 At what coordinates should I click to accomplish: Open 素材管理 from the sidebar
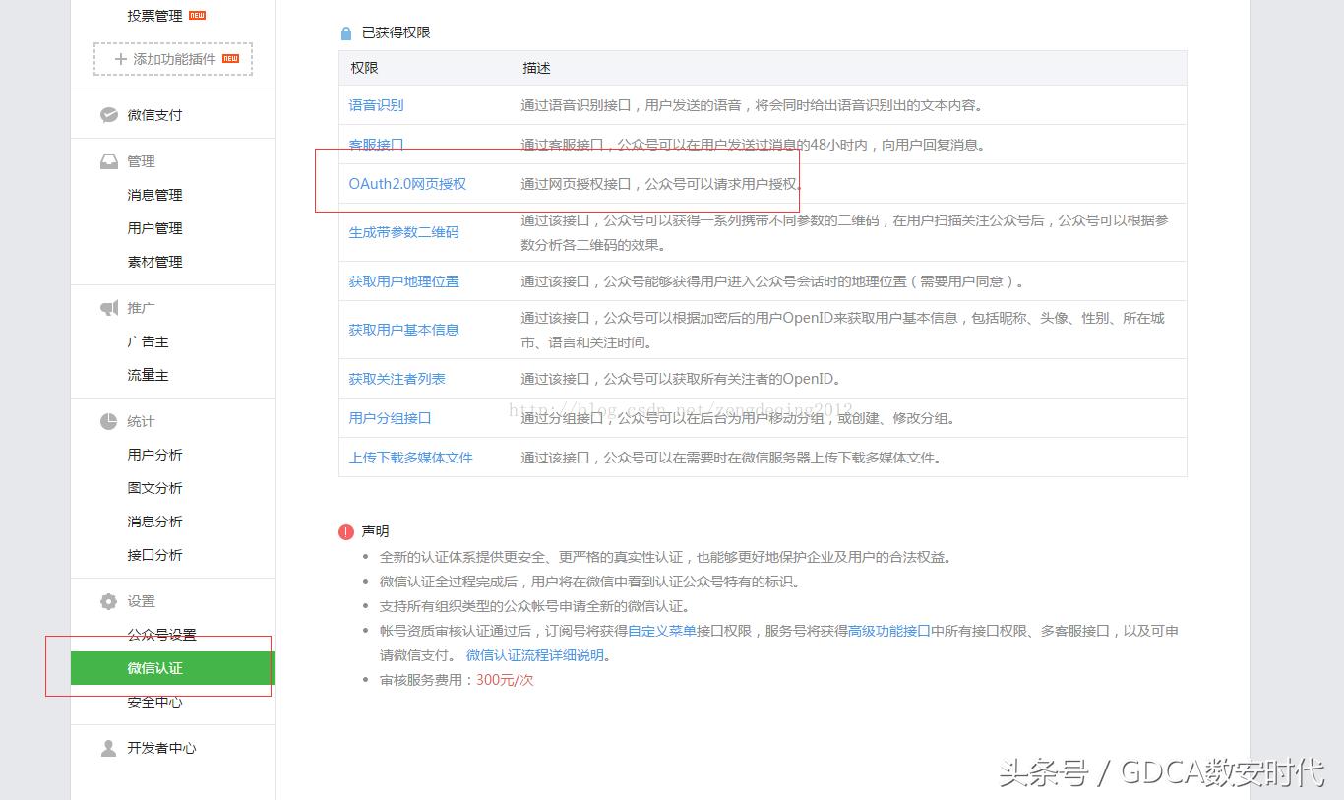tap(153, 261)
